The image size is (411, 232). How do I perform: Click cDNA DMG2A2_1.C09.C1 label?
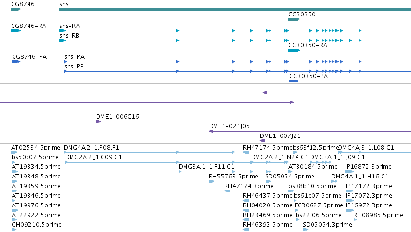94,157
